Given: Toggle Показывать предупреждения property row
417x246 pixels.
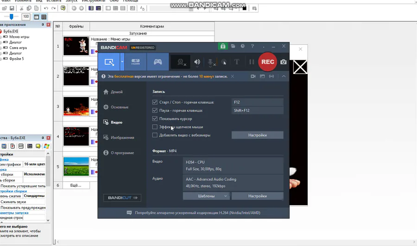Looking at the screenshot, I should [23, 208].
